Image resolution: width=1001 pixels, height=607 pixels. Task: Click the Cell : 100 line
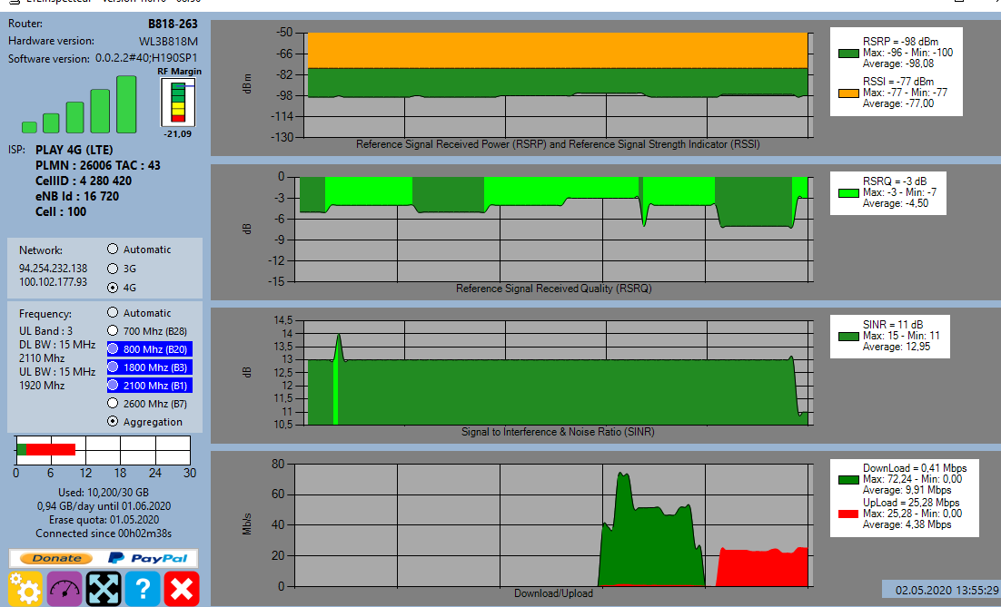coord(61,211)
